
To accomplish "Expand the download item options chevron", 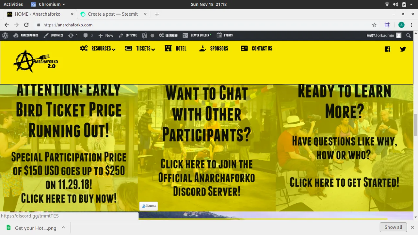I will [63, 227].
